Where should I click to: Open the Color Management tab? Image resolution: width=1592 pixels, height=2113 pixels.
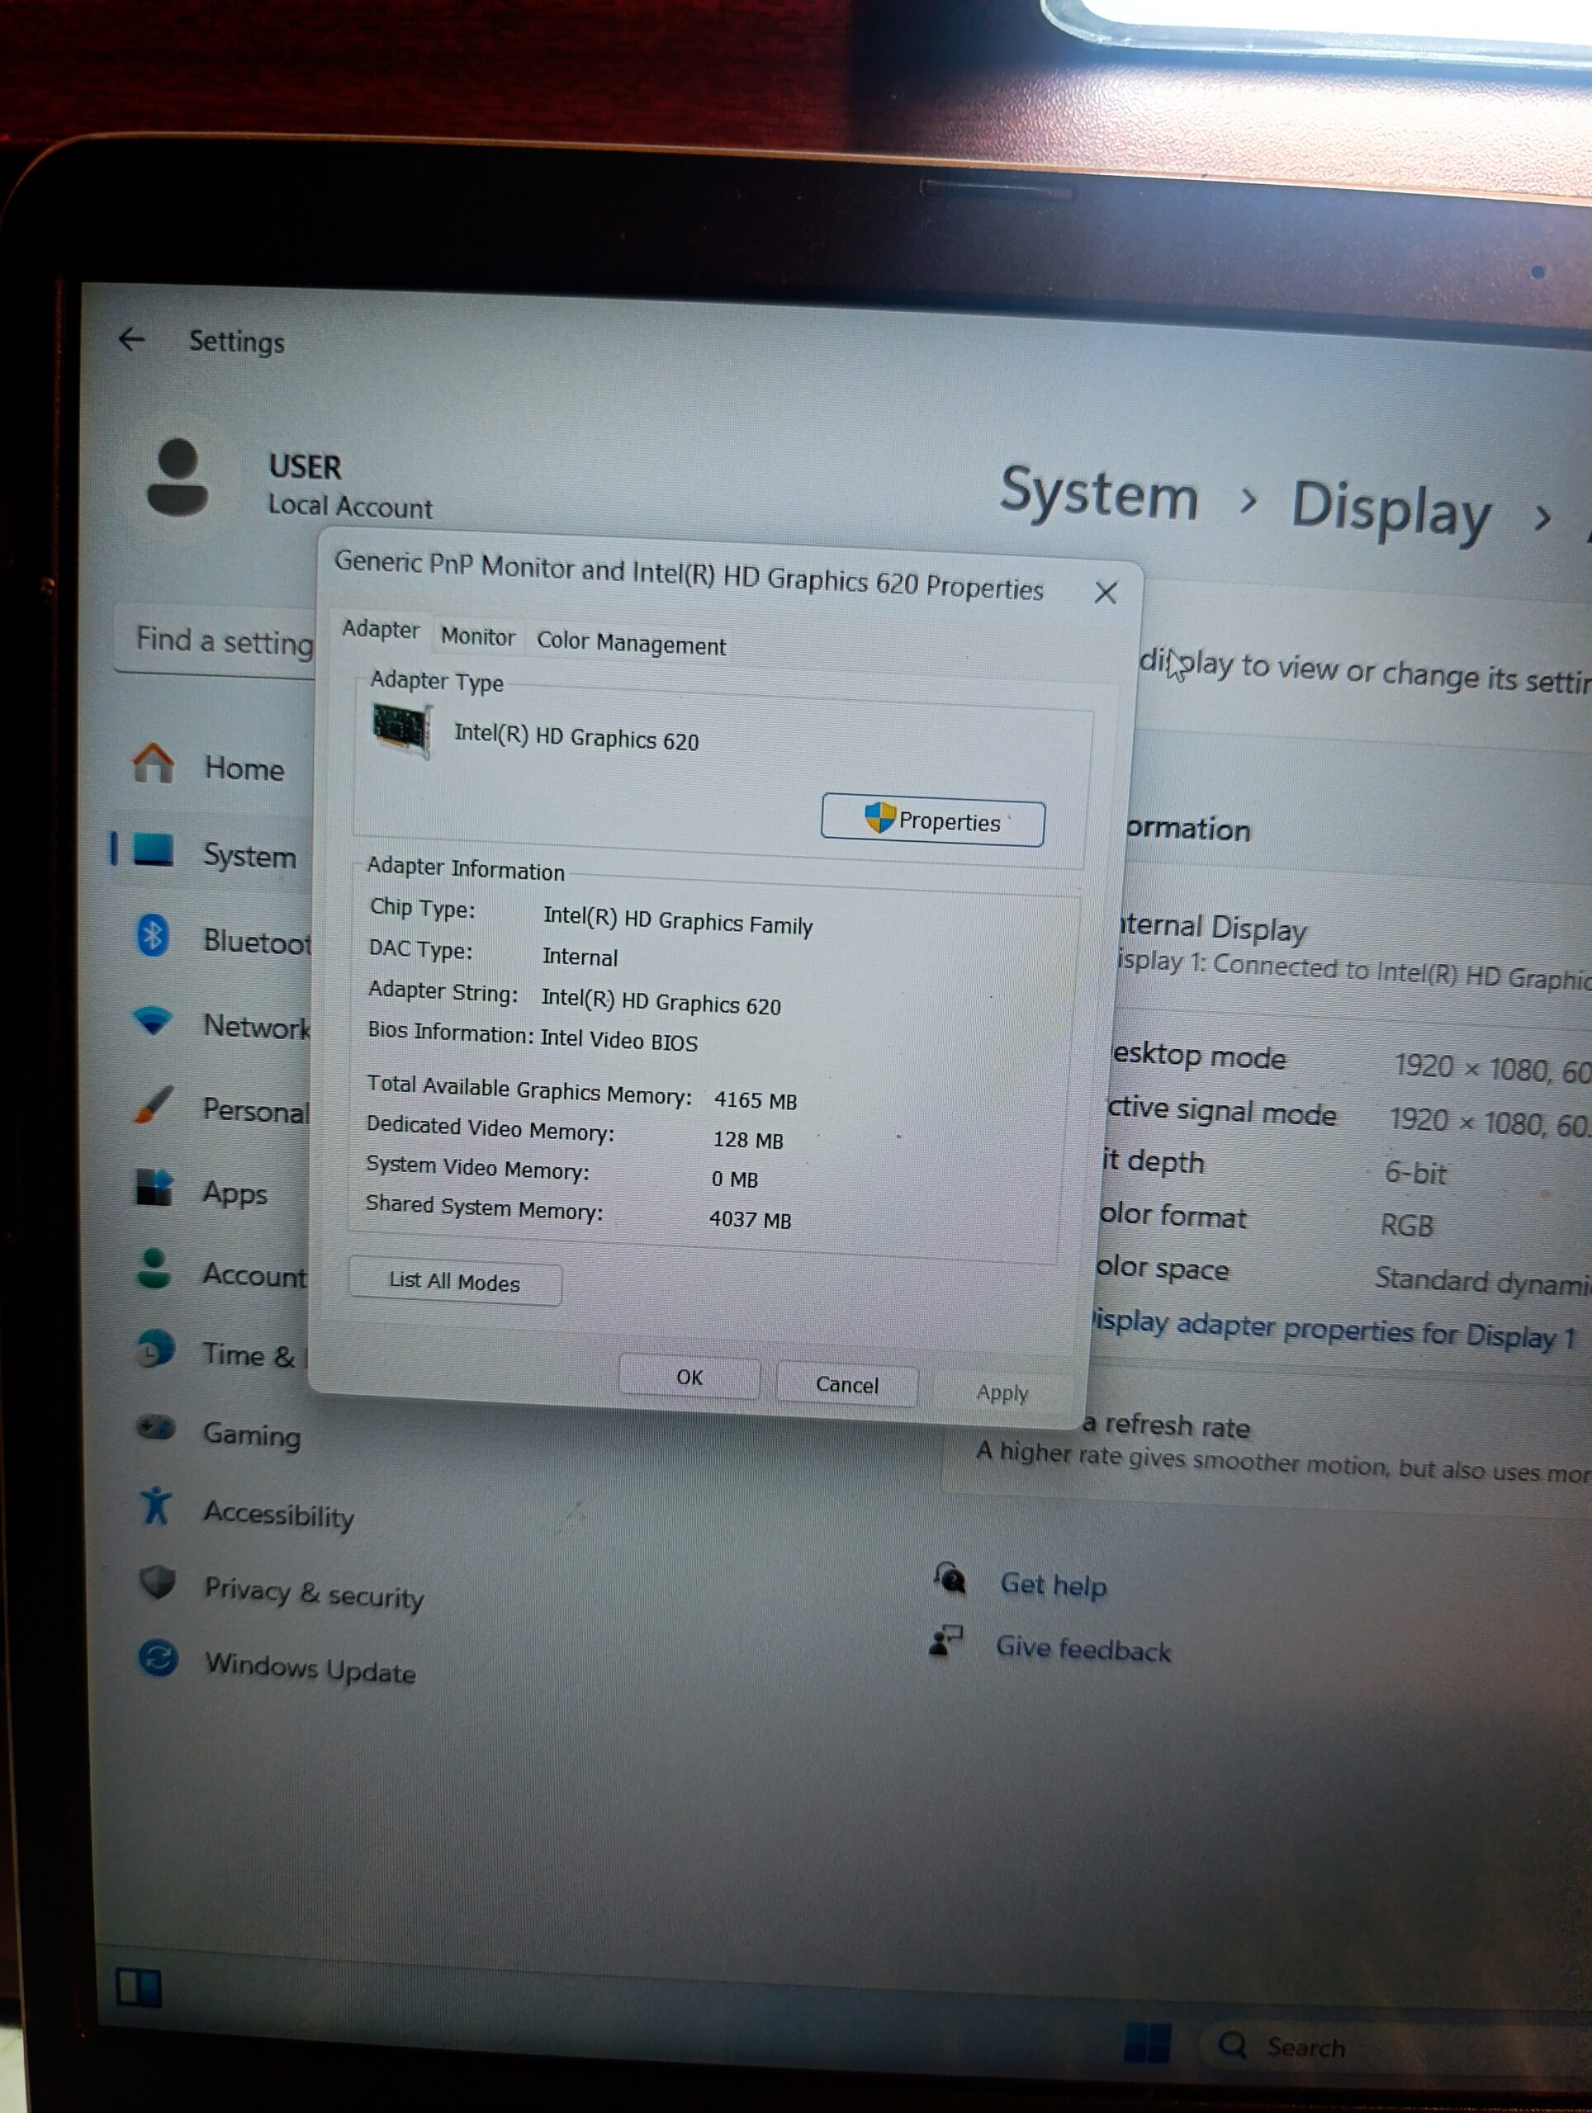point(631,643)
